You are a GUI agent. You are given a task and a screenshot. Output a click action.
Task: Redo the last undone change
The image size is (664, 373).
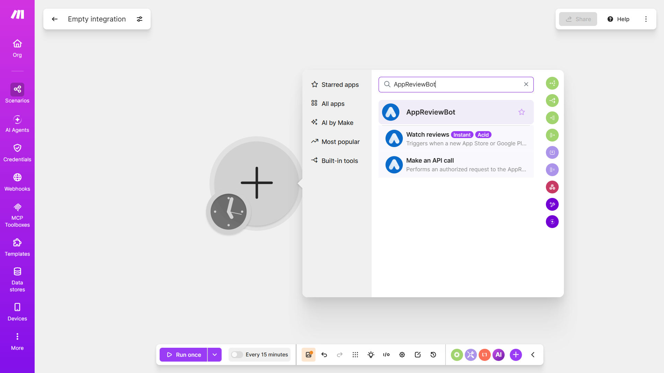point(340,355)
